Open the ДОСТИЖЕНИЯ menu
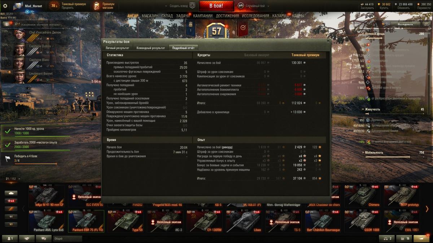This screenshot has height=243, width=433. pyautogui.click(x=227, y=16)
